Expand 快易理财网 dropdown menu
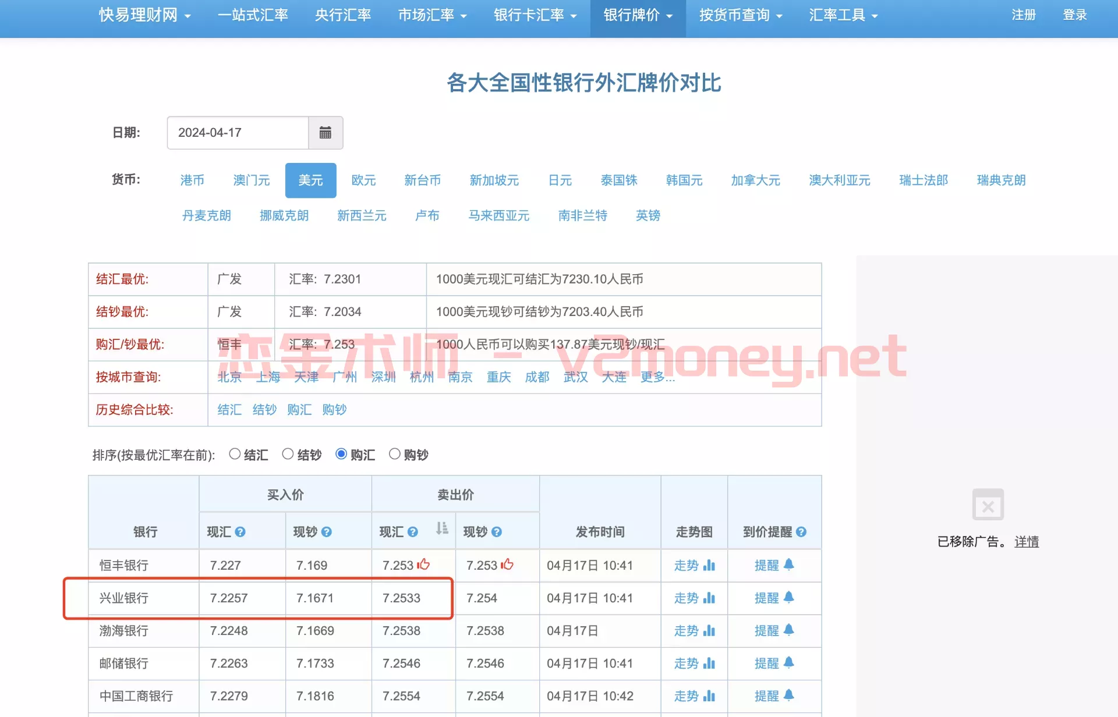The width and height of the screenshot is (1118, 717). click(145, 15)
